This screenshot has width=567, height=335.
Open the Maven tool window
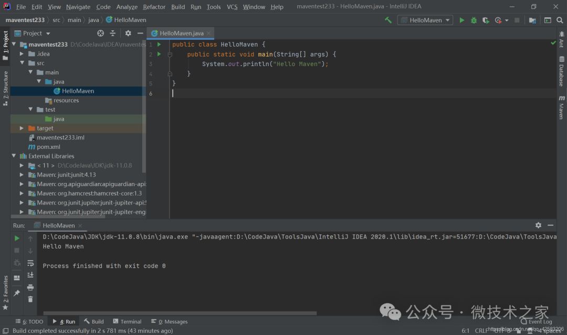click(561, 107)
